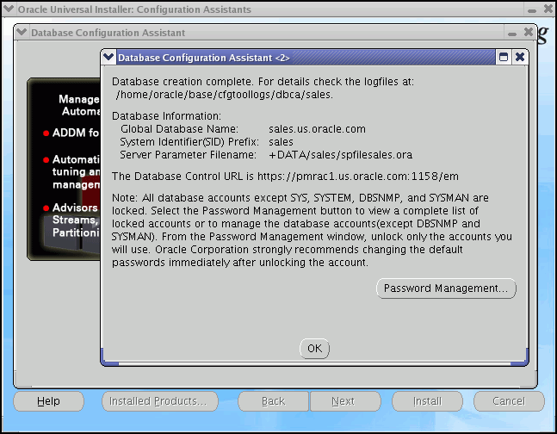This screenshot has width=557, height=434.
Task: Click the Help button
Action: pos(48,401)
